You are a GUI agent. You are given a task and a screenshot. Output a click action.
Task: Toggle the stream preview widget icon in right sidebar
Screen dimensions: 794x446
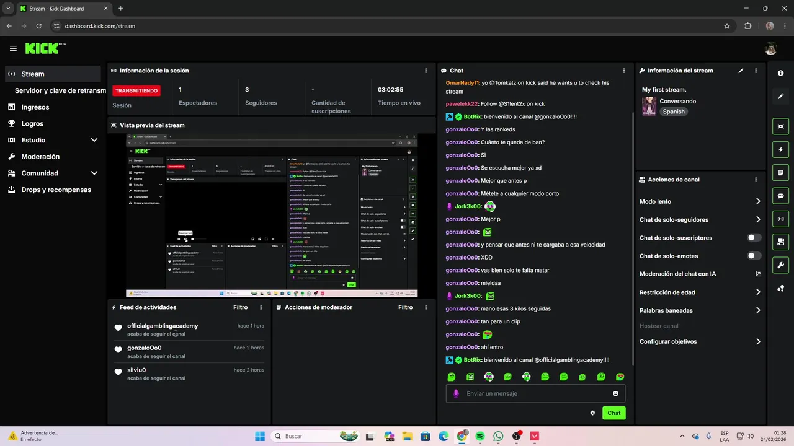coord(780,126)
